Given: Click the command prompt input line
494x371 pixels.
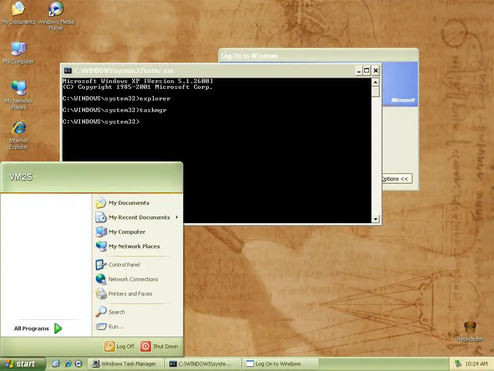Looking at the screenshot, I should click(101, 122).
